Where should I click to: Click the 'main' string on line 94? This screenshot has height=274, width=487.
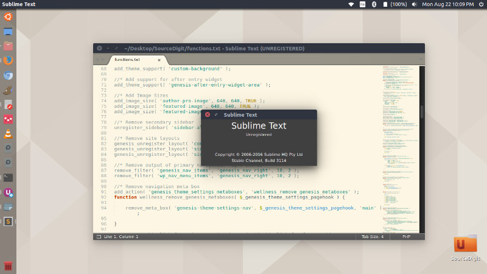pos(368,208)
